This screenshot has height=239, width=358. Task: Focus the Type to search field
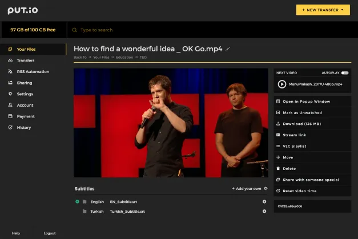pyautogui.click(x=212, y=30)
